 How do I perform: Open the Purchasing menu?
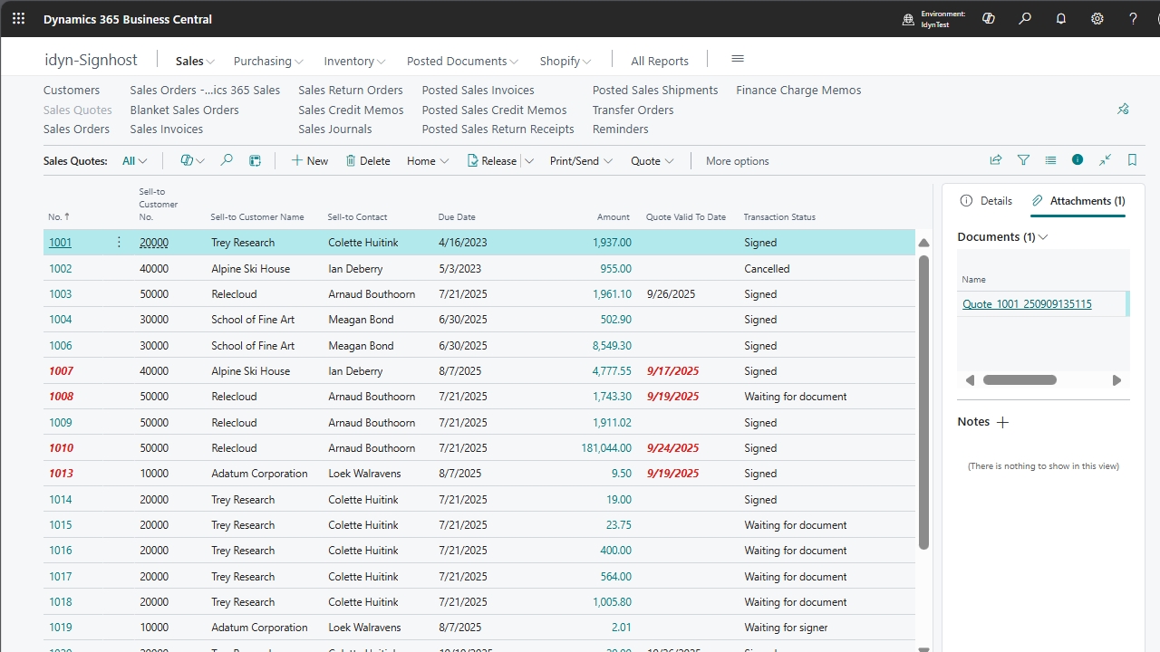point(268,61)
